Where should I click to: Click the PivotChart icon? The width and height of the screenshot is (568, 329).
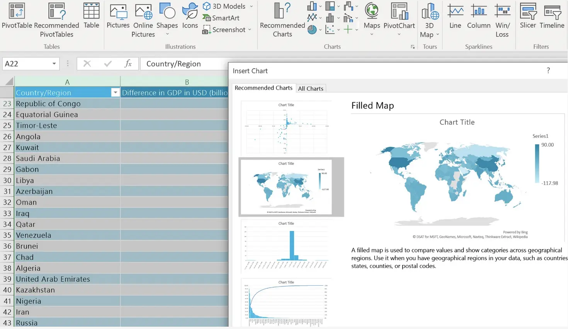[x=399, y=12]
